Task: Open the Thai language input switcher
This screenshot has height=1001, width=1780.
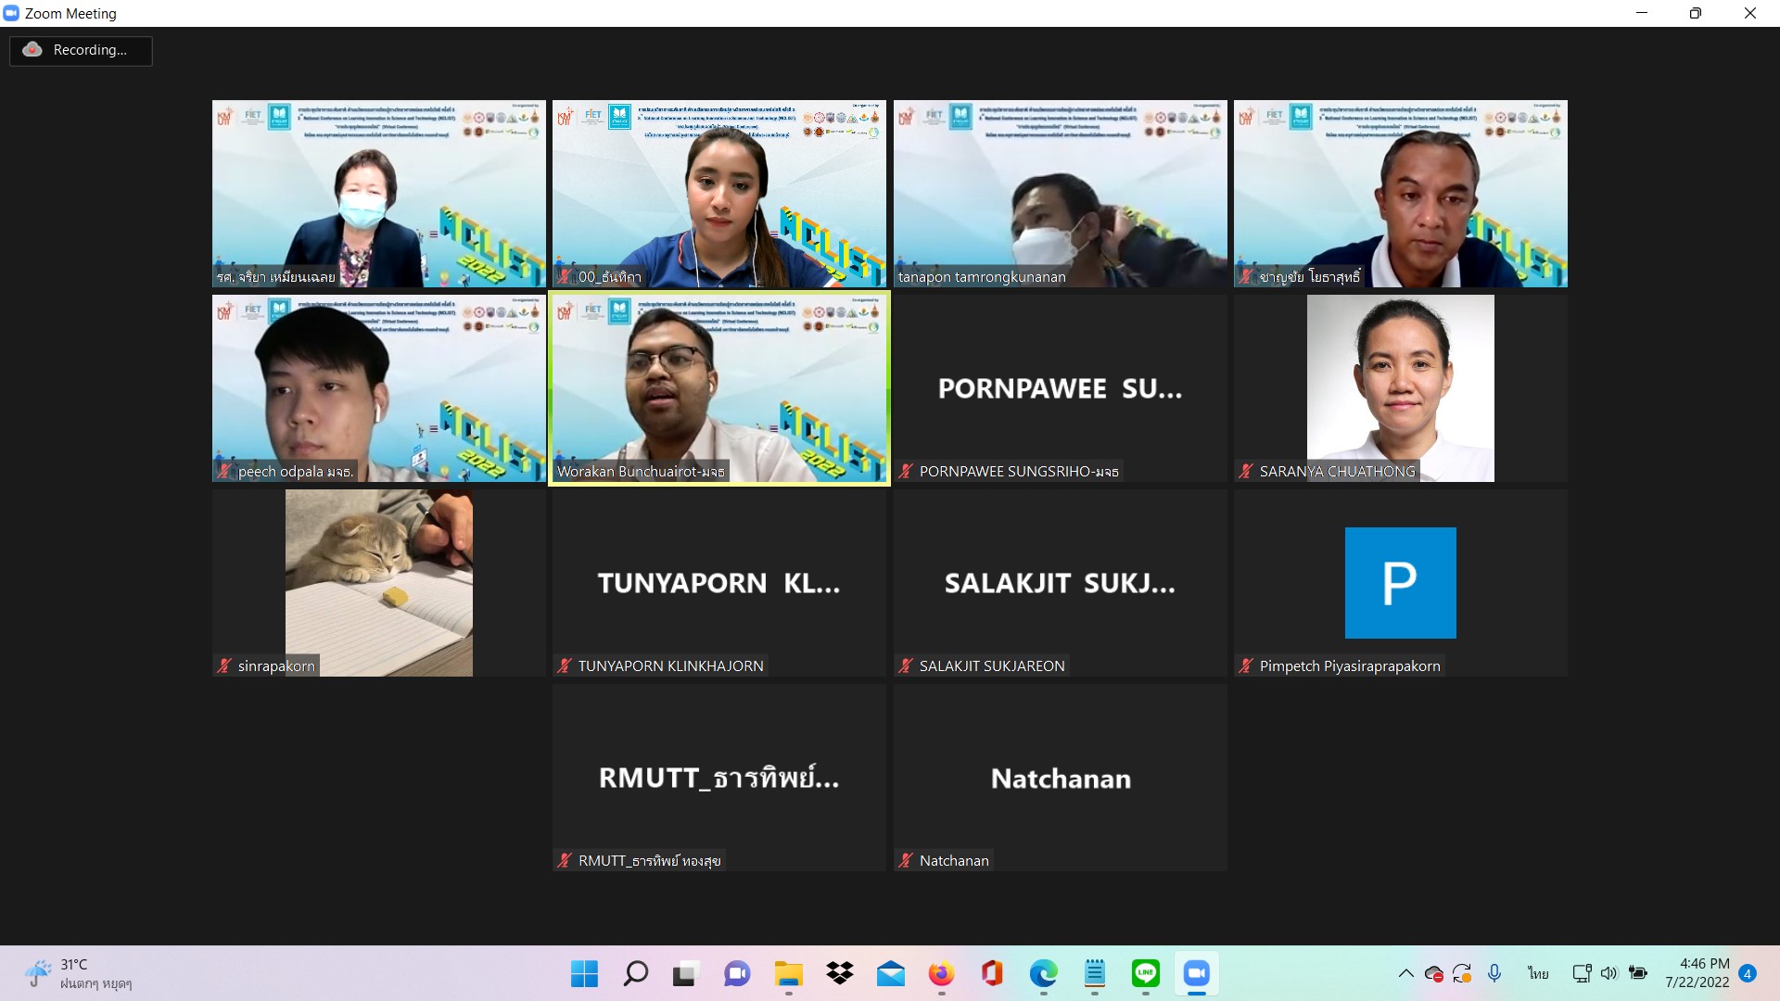Action: pyautogui.click(x=1538, y=973)
